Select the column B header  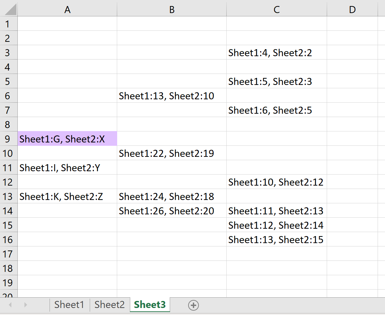click(x=172, y=9)
